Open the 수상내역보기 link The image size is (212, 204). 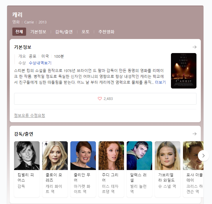[40, 63]
